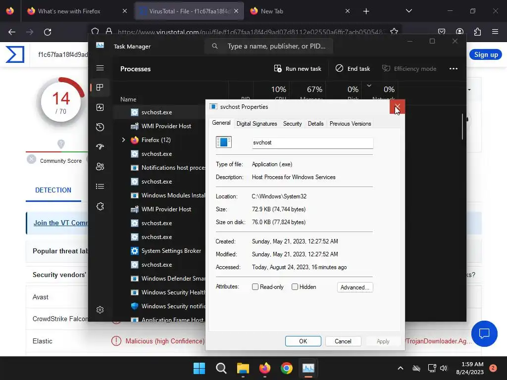Sort processes by Name column
Image resolution: width=507 pixels, height=380 pixels.
[x=128, y=99]
